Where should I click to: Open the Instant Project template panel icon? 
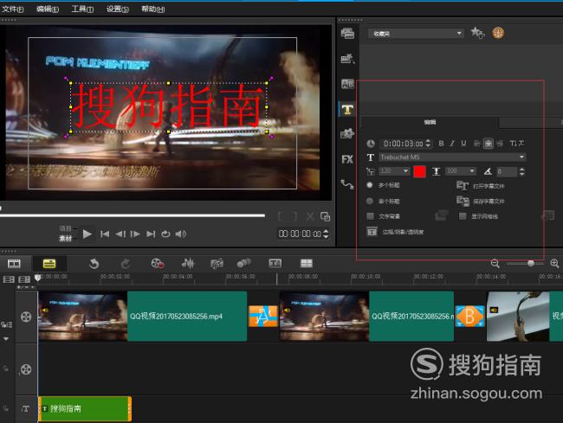[347, 59]
